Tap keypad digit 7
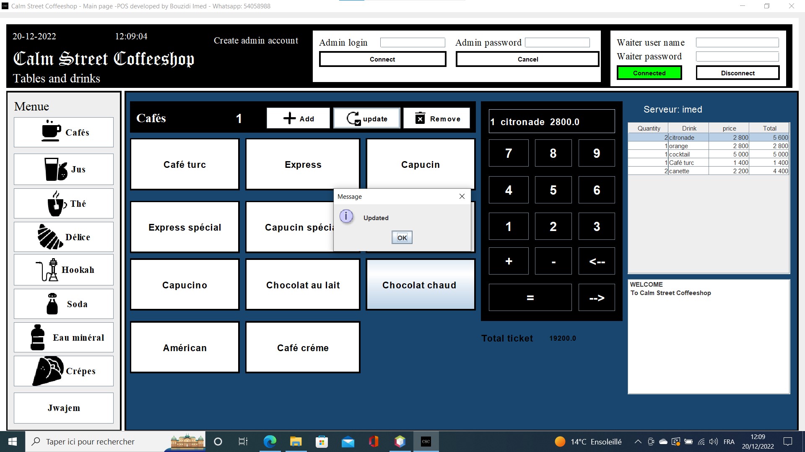The height and width of the screenshot is (452, 805). [x=509, y=153]
